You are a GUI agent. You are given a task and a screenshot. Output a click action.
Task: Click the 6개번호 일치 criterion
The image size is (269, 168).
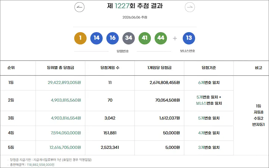click(209, 83)
